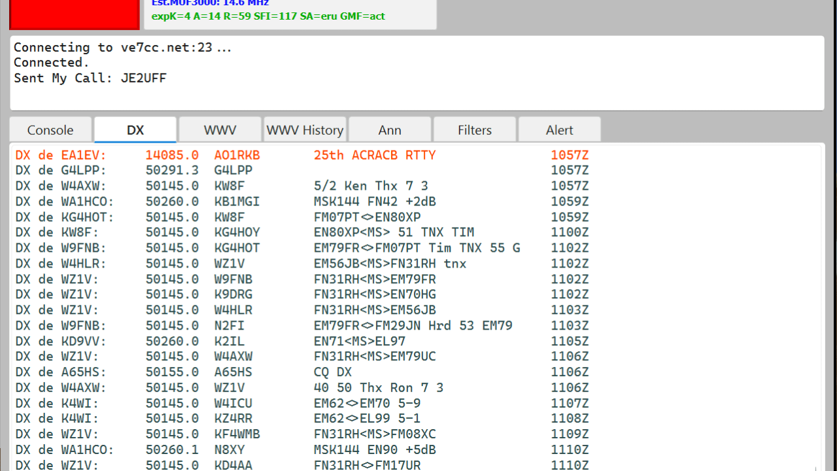Viewport: 837px width, 471px height.
Task: Click 'MSK144 EN90 +5dB' comment
Action: [x=375, y=450]
